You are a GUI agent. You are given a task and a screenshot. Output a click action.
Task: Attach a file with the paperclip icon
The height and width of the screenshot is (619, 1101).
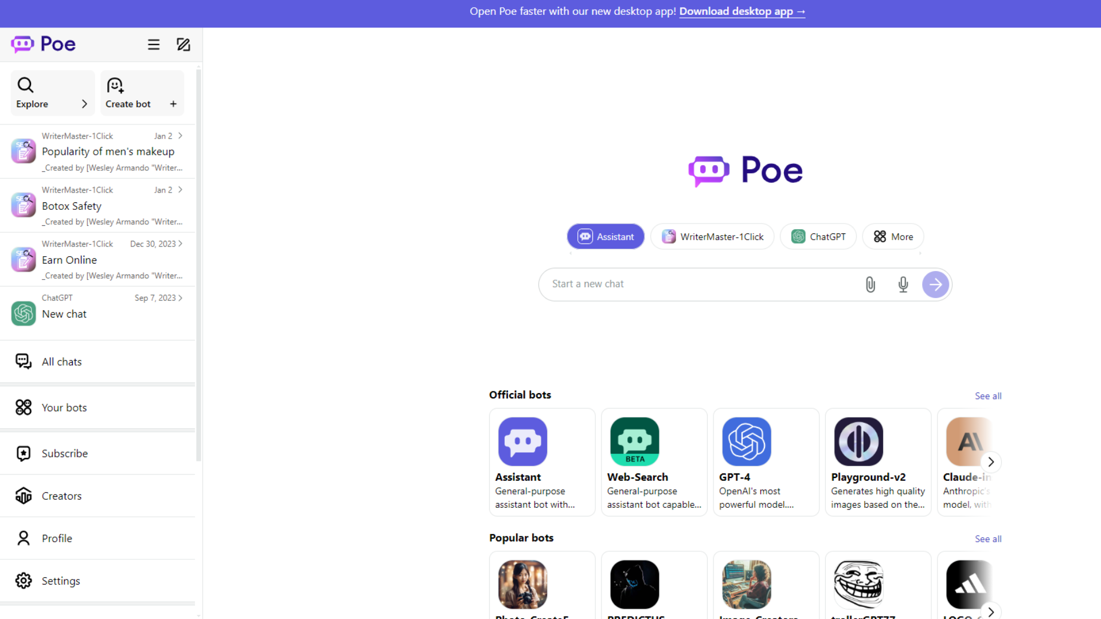click(870, 284)
